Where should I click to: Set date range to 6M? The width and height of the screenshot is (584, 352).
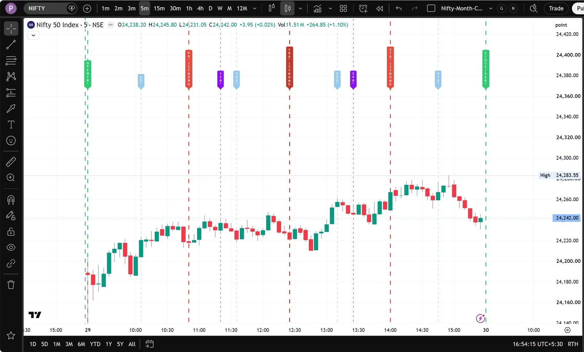[x=81, y=344]
